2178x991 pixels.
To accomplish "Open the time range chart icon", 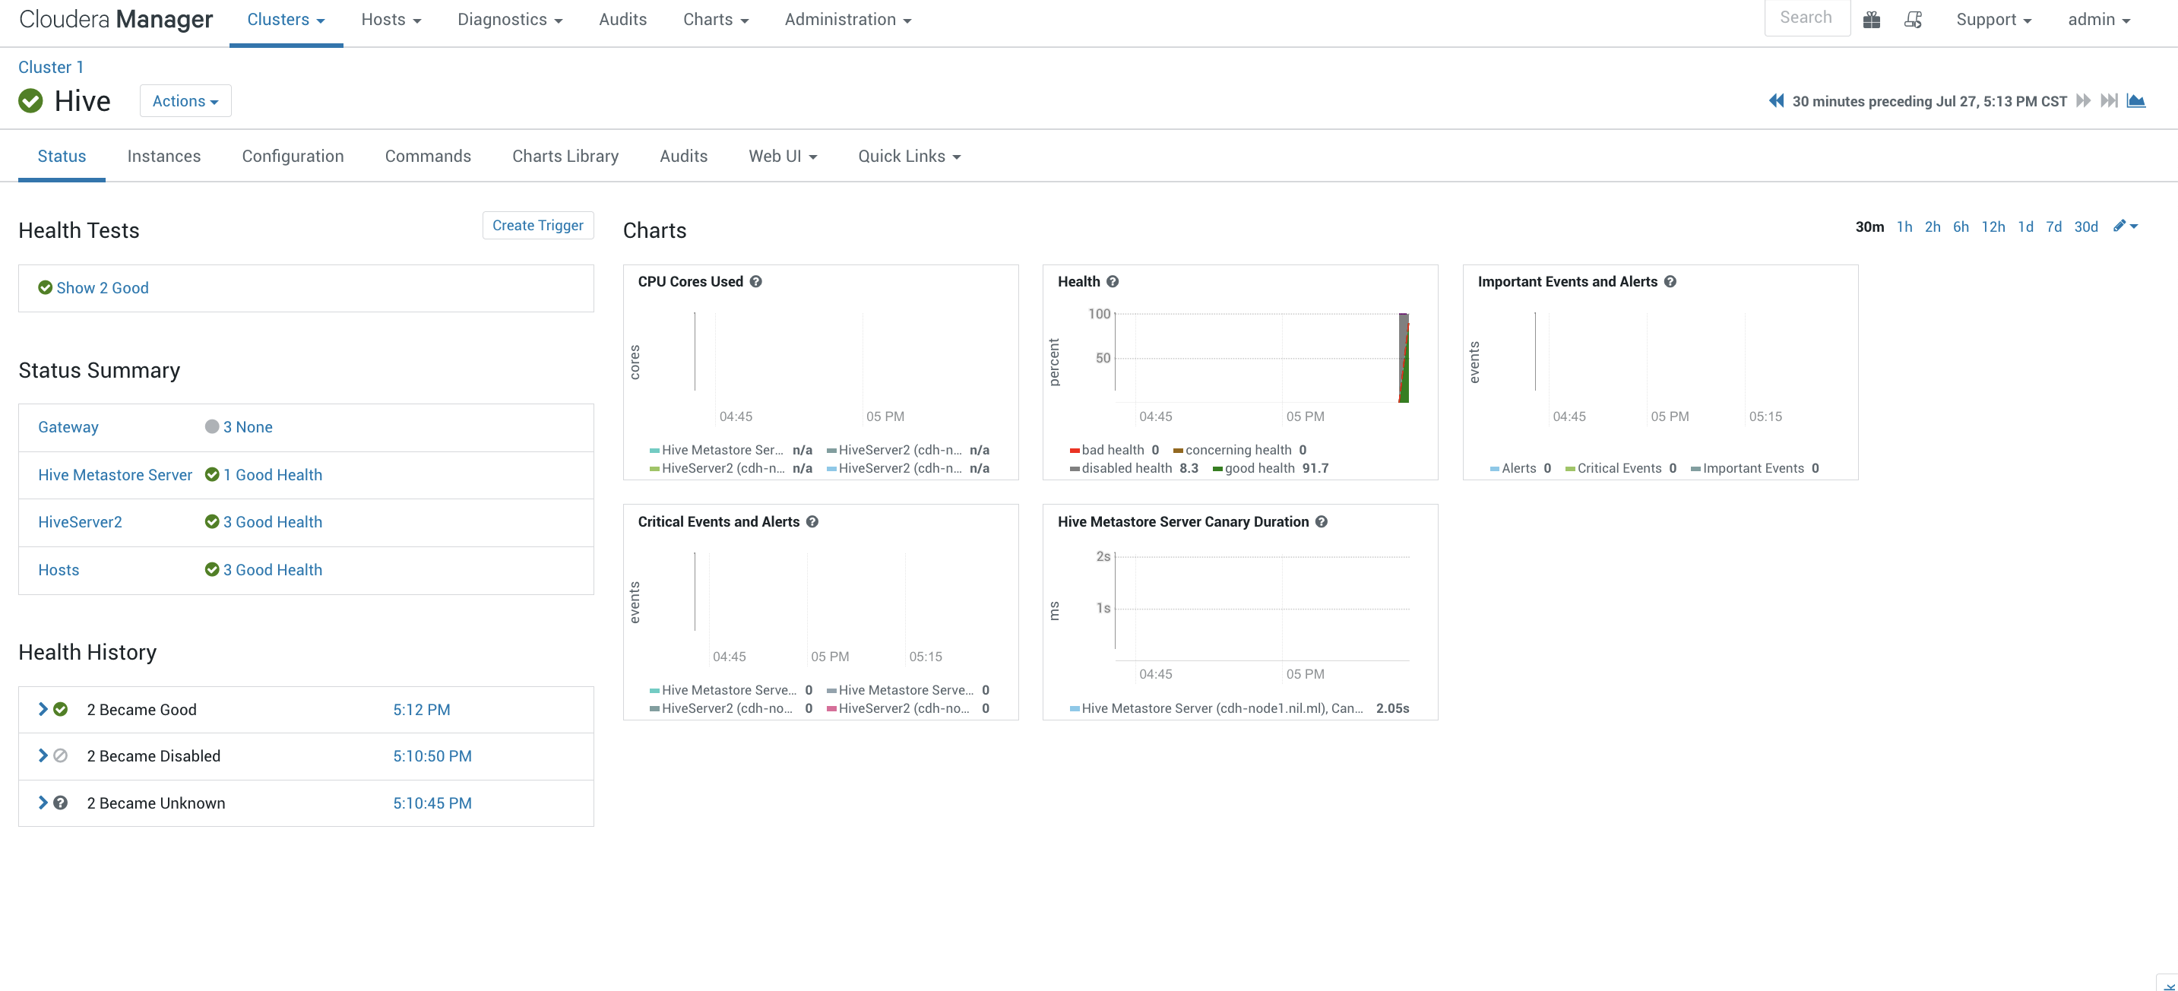I will (2135, 100).
